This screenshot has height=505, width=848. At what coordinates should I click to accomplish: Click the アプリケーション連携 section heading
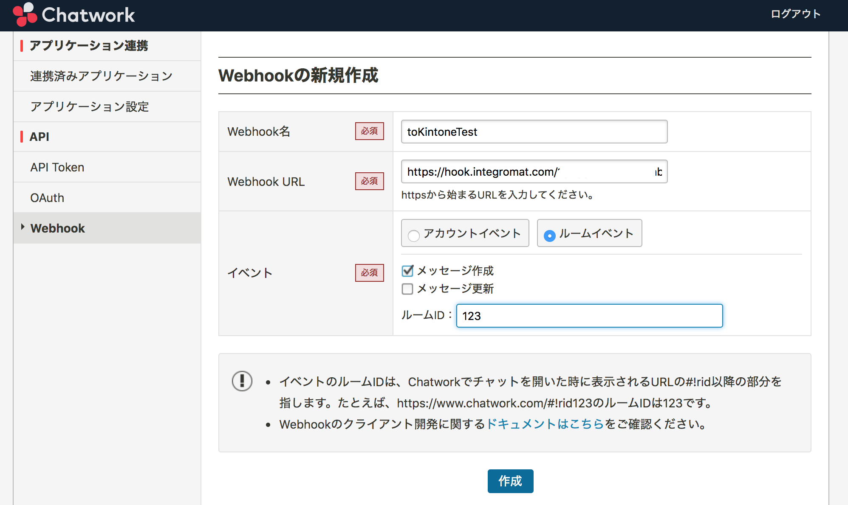point(88,45)
